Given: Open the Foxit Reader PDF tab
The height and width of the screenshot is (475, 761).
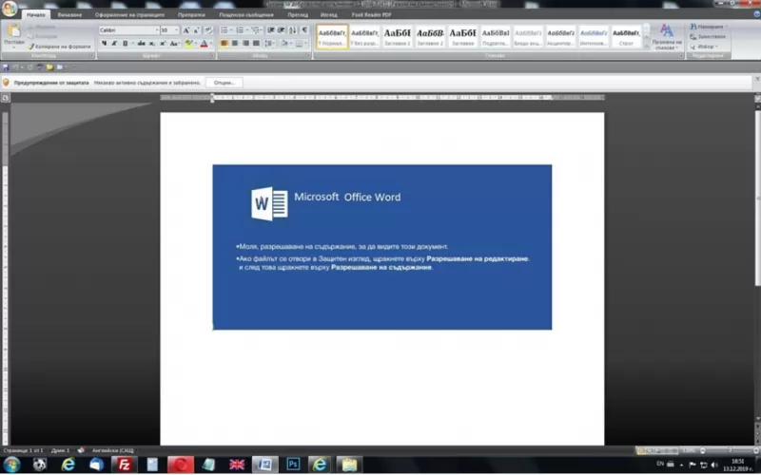Looking at the screenshot, I should click(371, 15).
